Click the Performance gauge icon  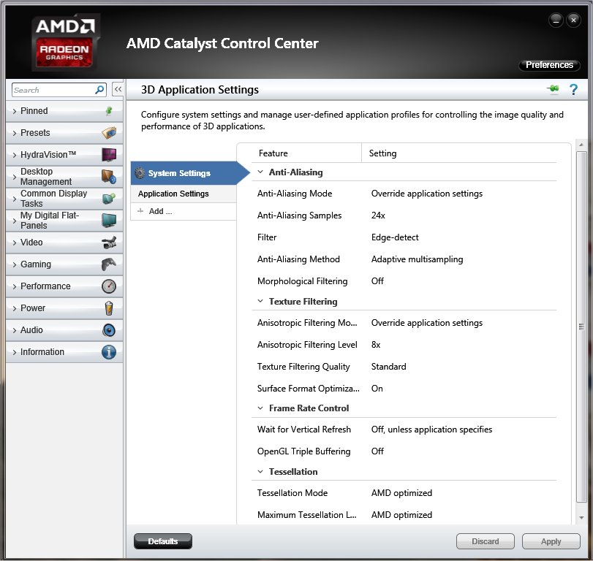[x=108, y=286]
